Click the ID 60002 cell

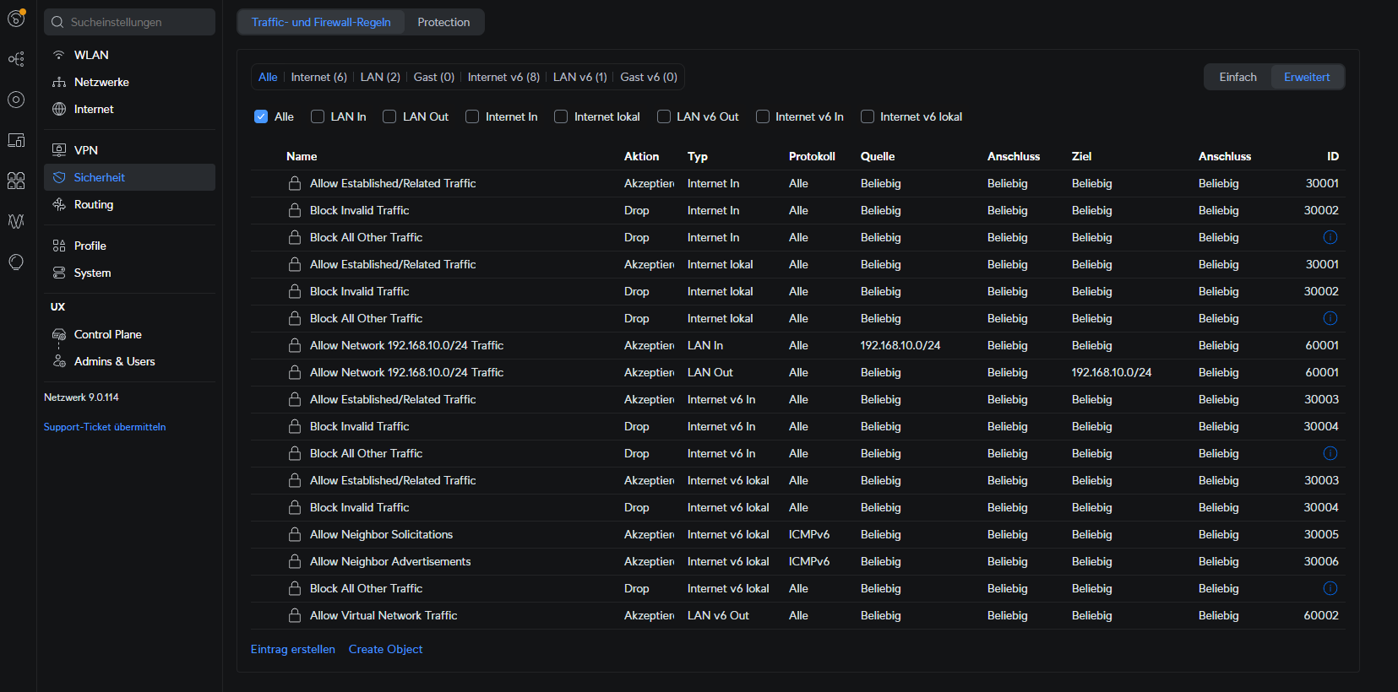1321,615
